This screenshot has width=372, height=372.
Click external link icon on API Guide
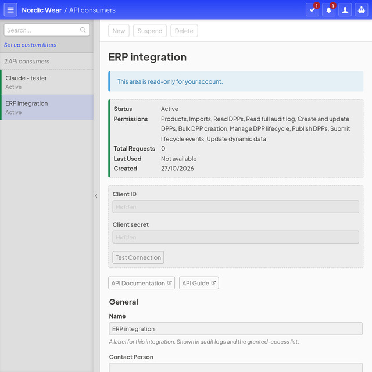(213, 283)
